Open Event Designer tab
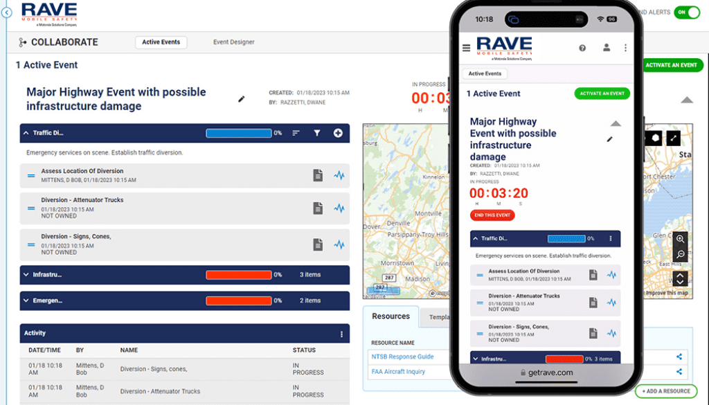The image size is (709, 405). point(234,42)
